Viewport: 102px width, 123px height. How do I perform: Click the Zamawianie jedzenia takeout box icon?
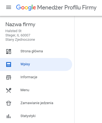[9, 103]
